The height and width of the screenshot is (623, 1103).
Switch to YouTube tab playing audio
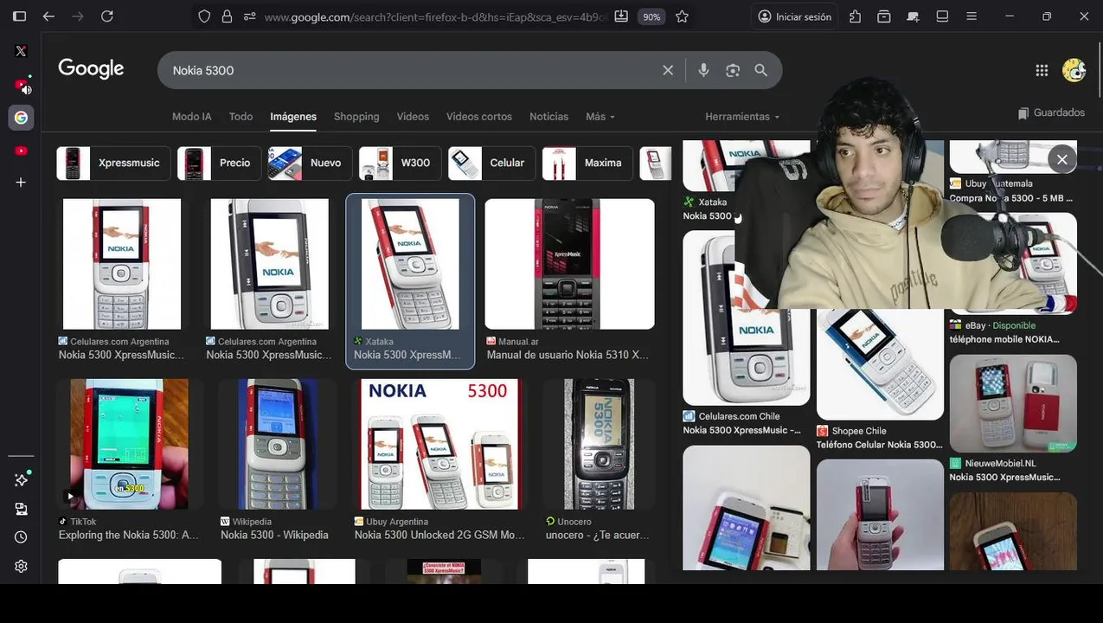tap(21, 85)
